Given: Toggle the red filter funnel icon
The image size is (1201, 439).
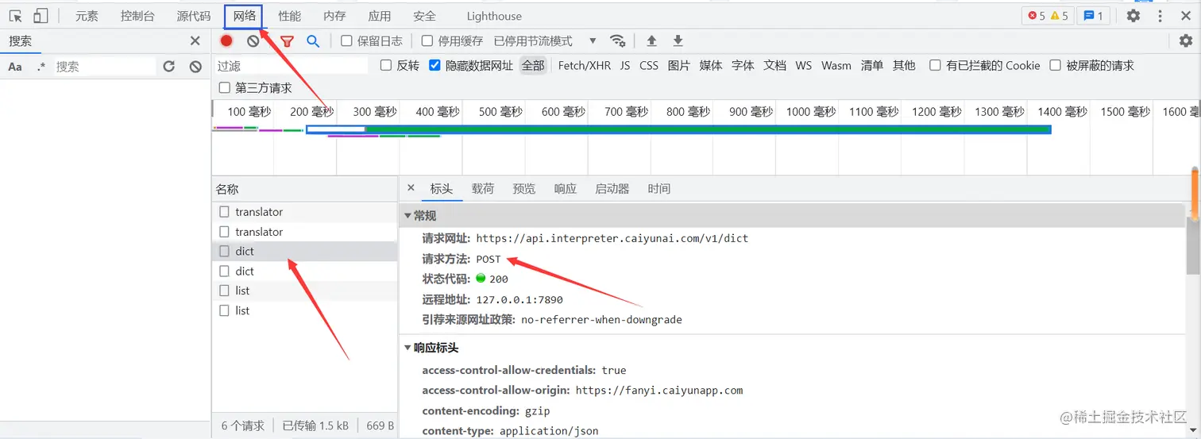Looking at the screenshot, I should (x=287, y=41).
